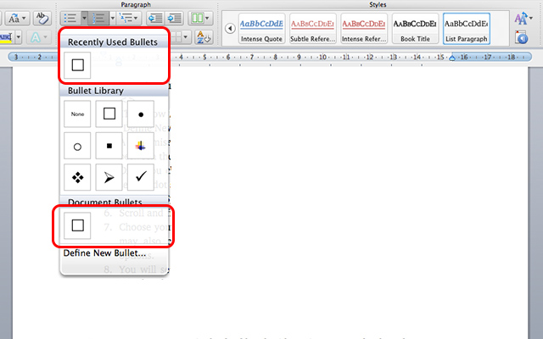Apply the Intense Quote style
This screenshot has width=543, height=339.
click(261, 28)
